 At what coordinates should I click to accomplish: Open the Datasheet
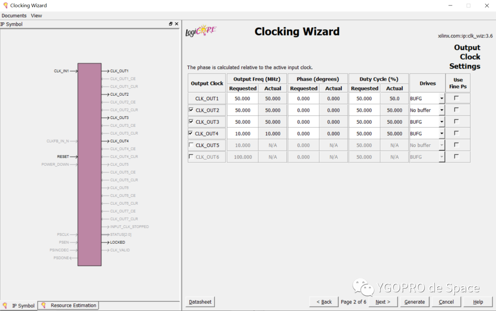pyautogui.click(x=200, y=302)
